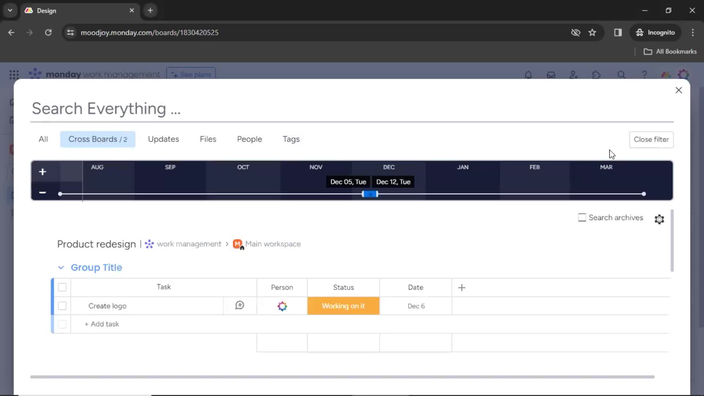Expand the Group Title section

(60, 267)
